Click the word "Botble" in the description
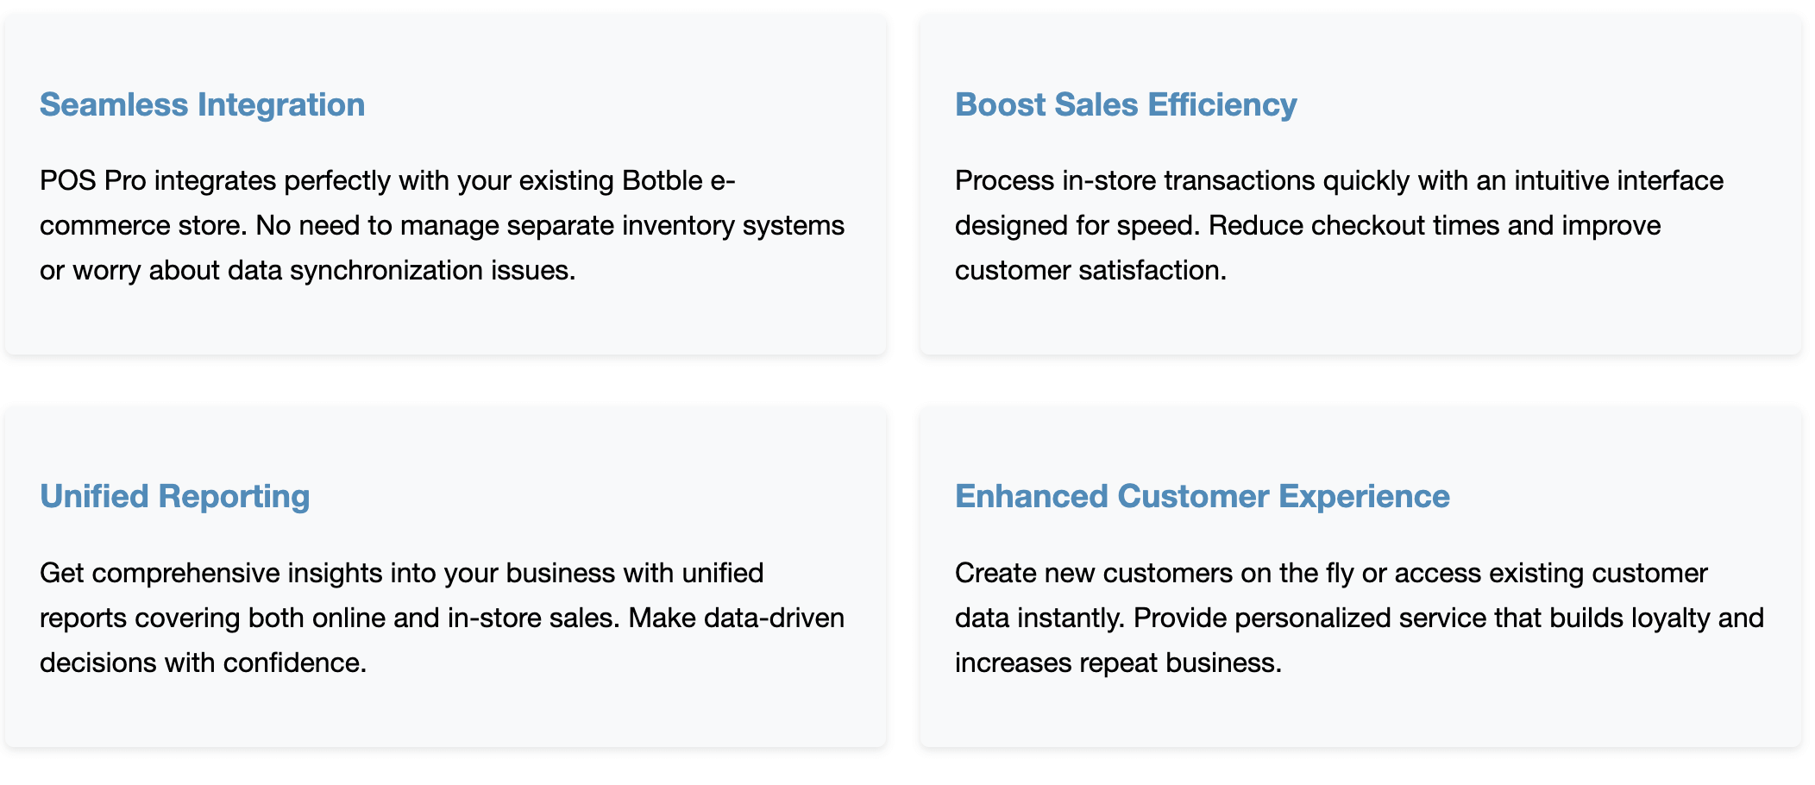Image resolution: width=1815 pixels, height=785 pixels. (x=662, y=180)
